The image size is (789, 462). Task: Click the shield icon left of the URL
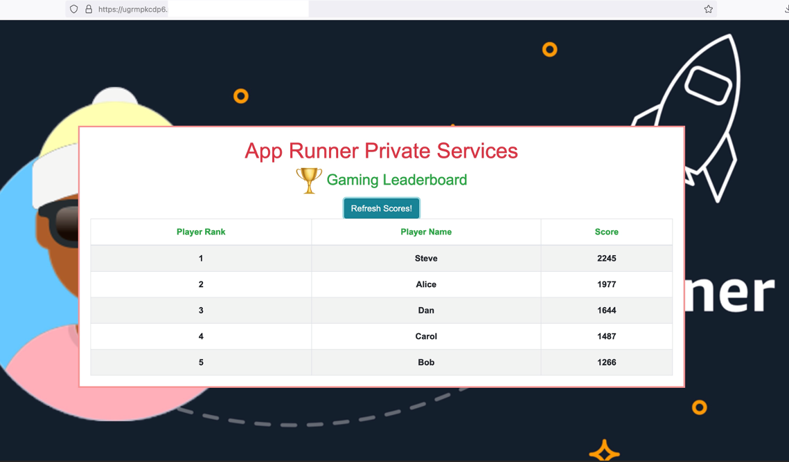73,9
